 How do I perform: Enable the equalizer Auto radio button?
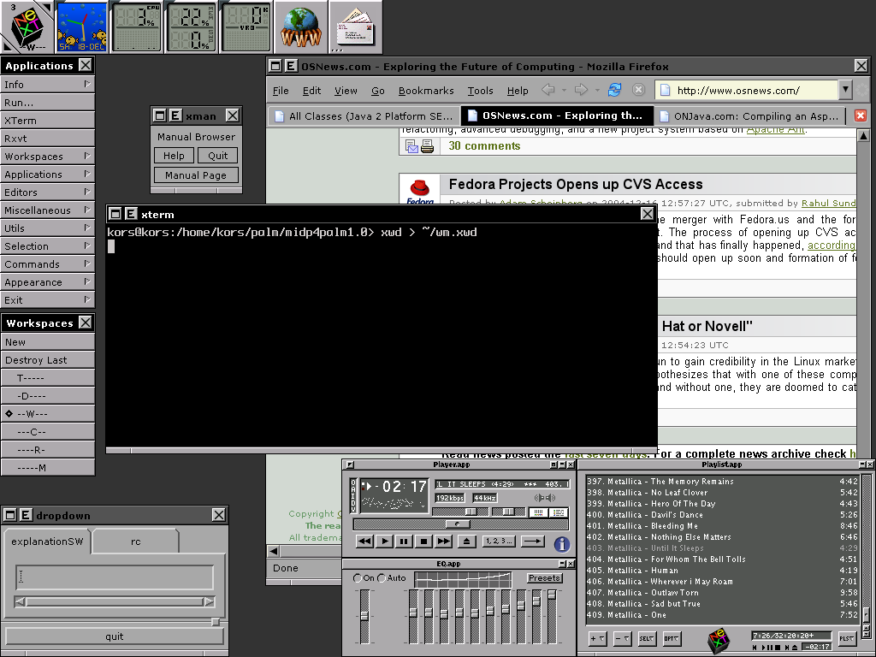[382, 577]
